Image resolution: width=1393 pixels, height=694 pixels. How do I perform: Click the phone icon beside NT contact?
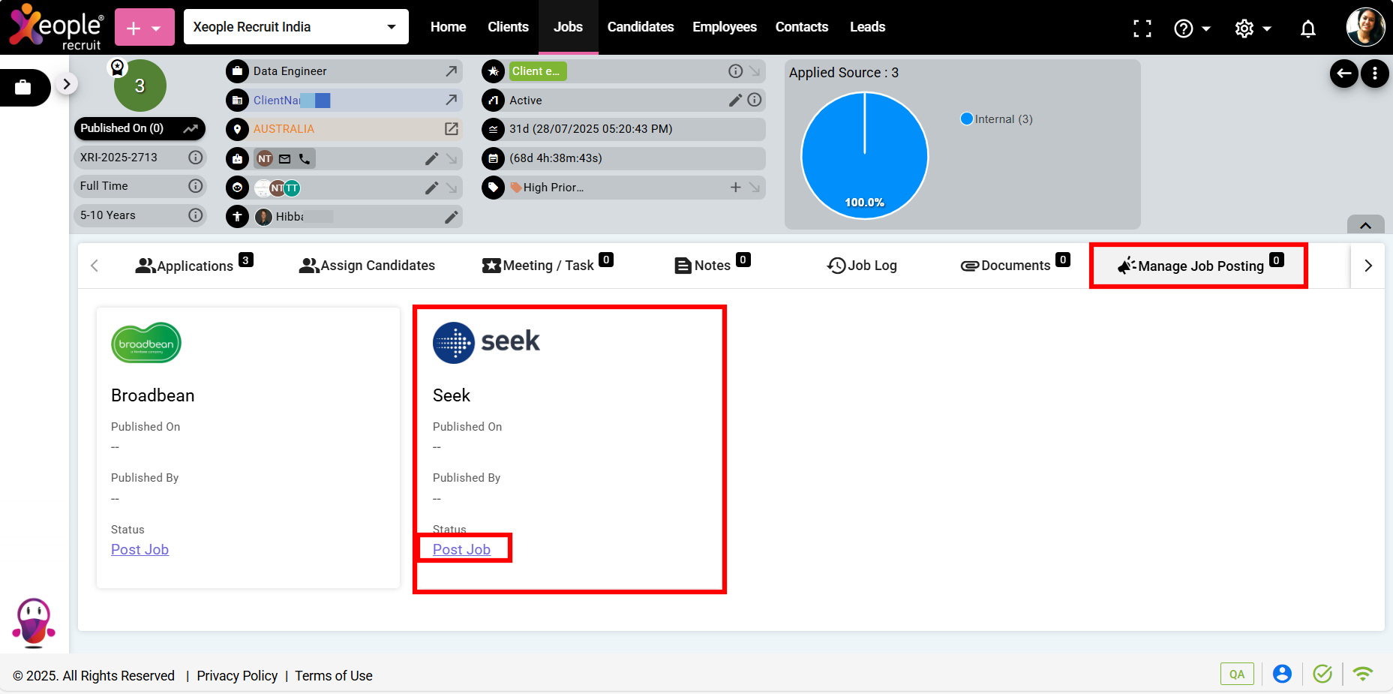pos(304,159)
